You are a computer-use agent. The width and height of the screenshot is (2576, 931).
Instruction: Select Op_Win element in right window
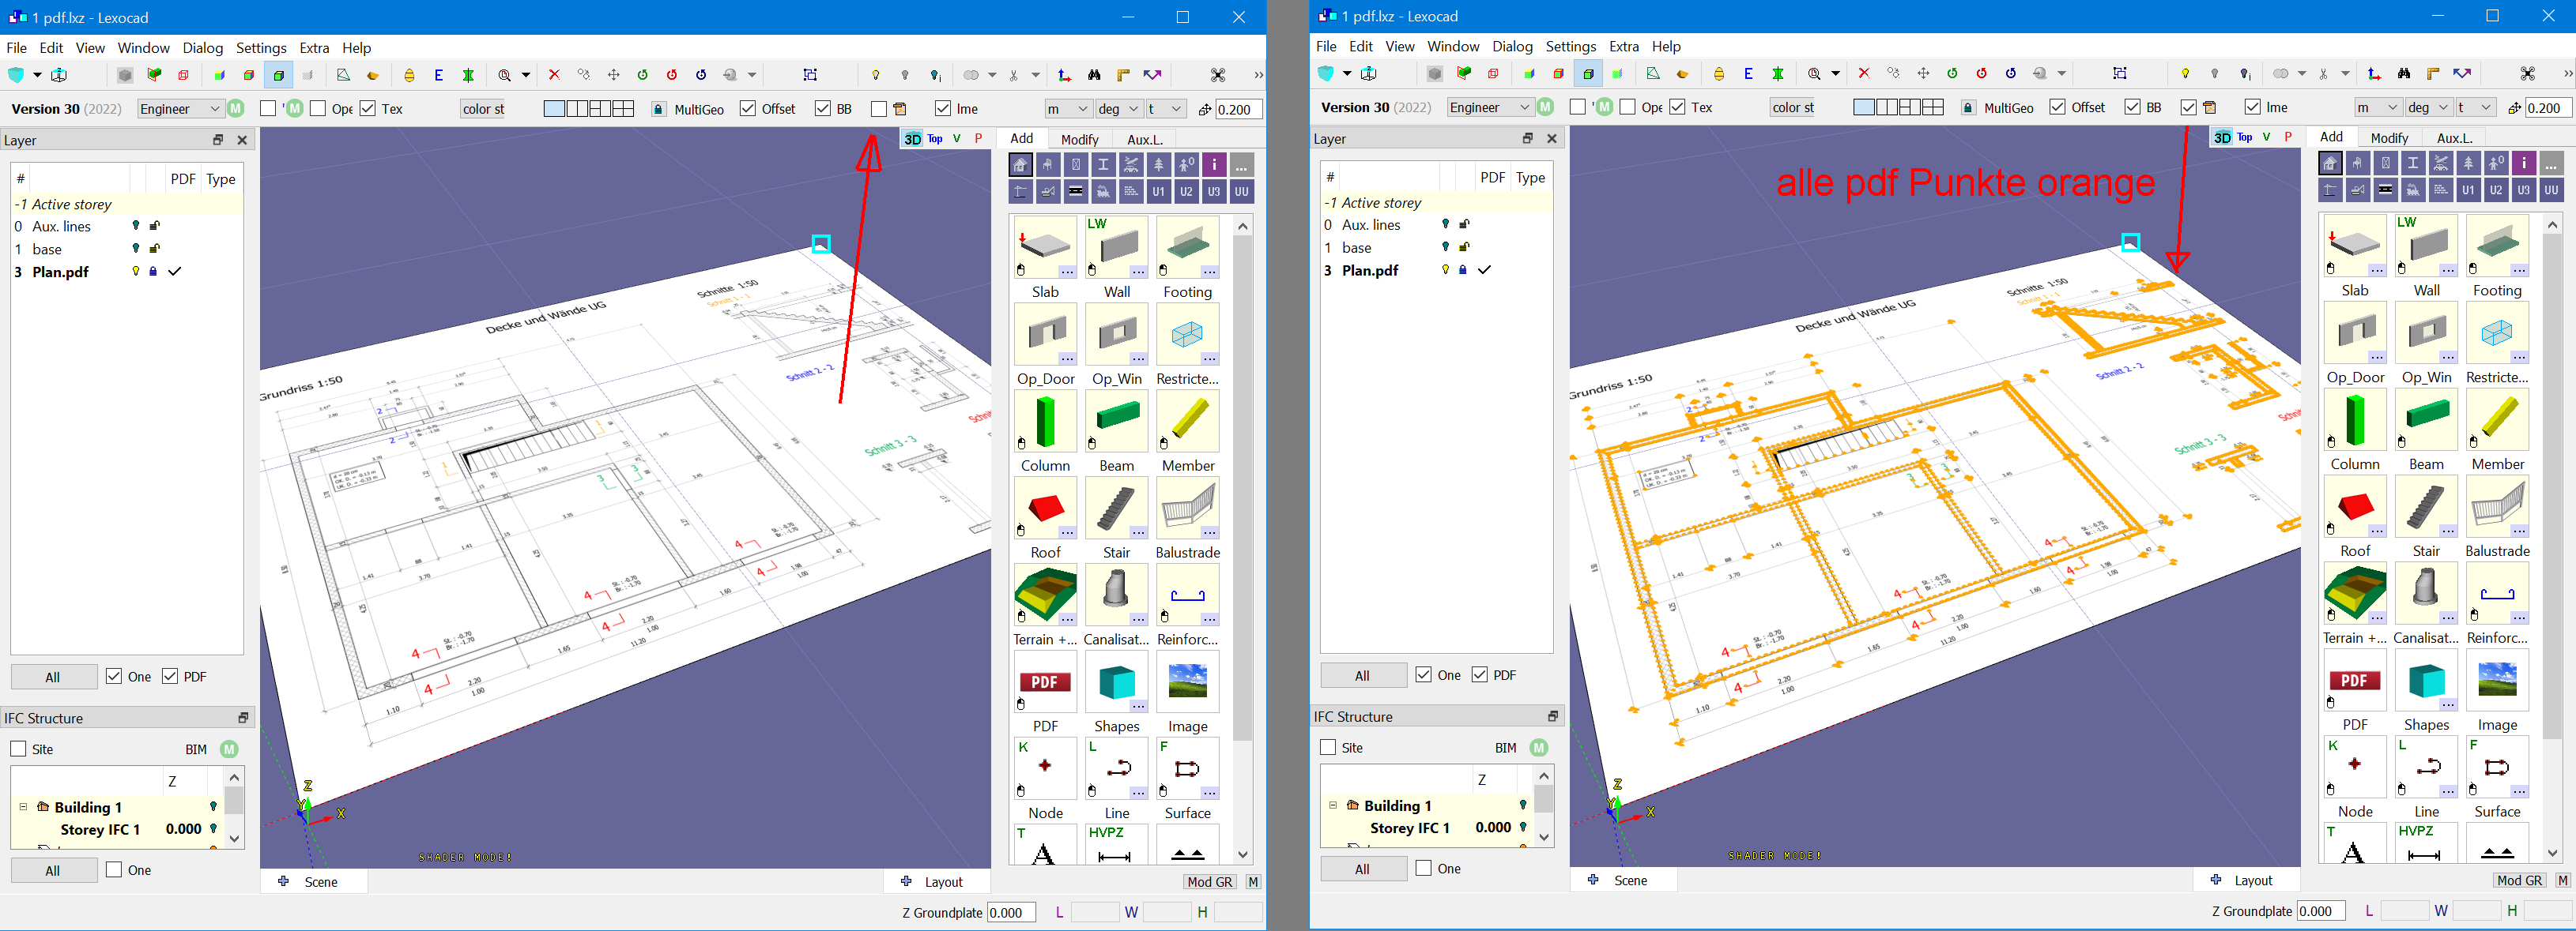tap(2427, 332)
